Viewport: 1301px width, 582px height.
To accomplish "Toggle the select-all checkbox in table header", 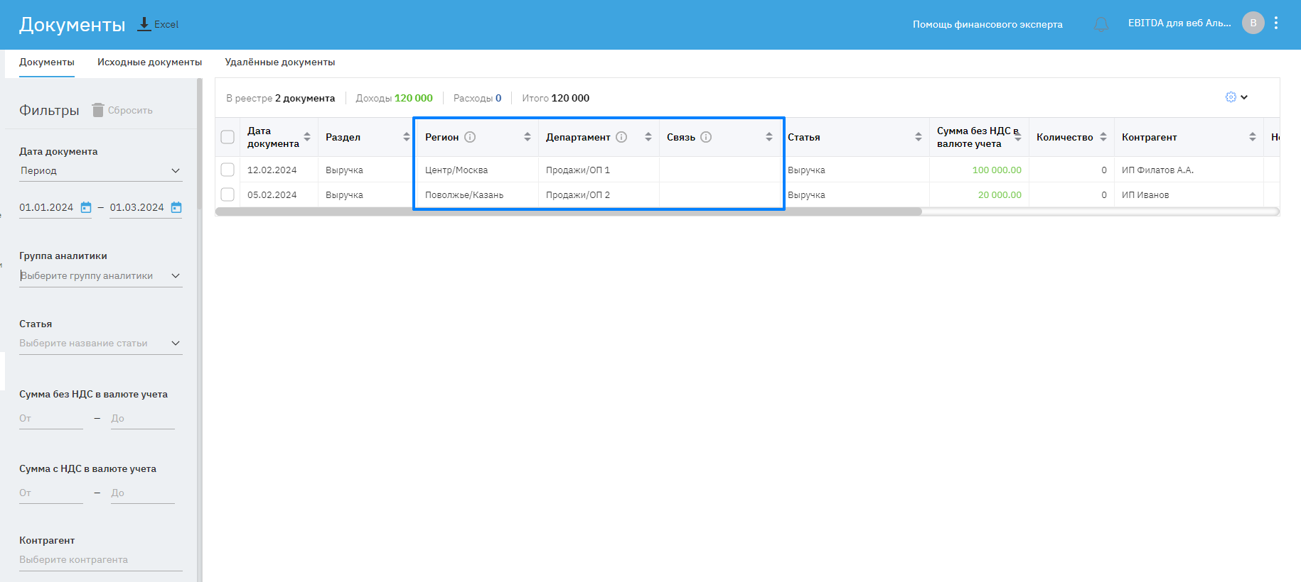I will click(x=227, y=137).
